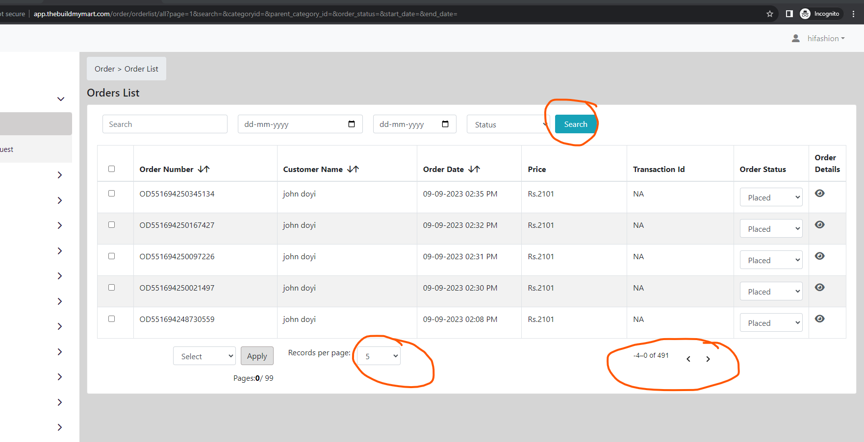Open browser side panel icon
Image resolution: width=864 pixels, height=442 pixels.
click(x=789, y=14)
